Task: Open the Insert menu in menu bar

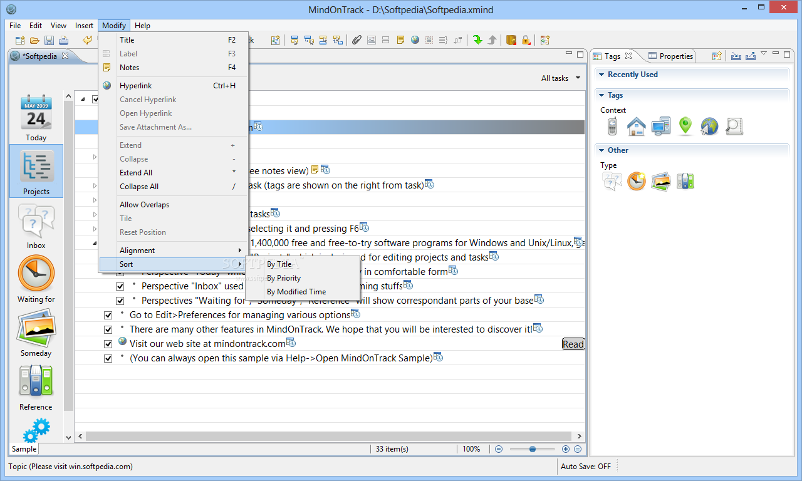Action: [x=84, y=26]
